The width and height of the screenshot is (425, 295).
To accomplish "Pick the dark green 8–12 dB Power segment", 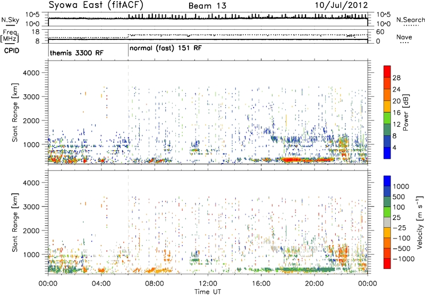I will pyautogui.click(x=387, y=130).
